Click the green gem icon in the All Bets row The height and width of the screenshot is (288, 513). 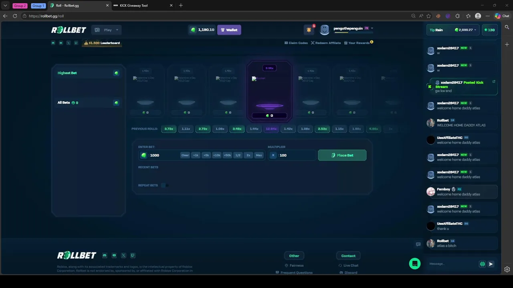click(x=116, y=103)
